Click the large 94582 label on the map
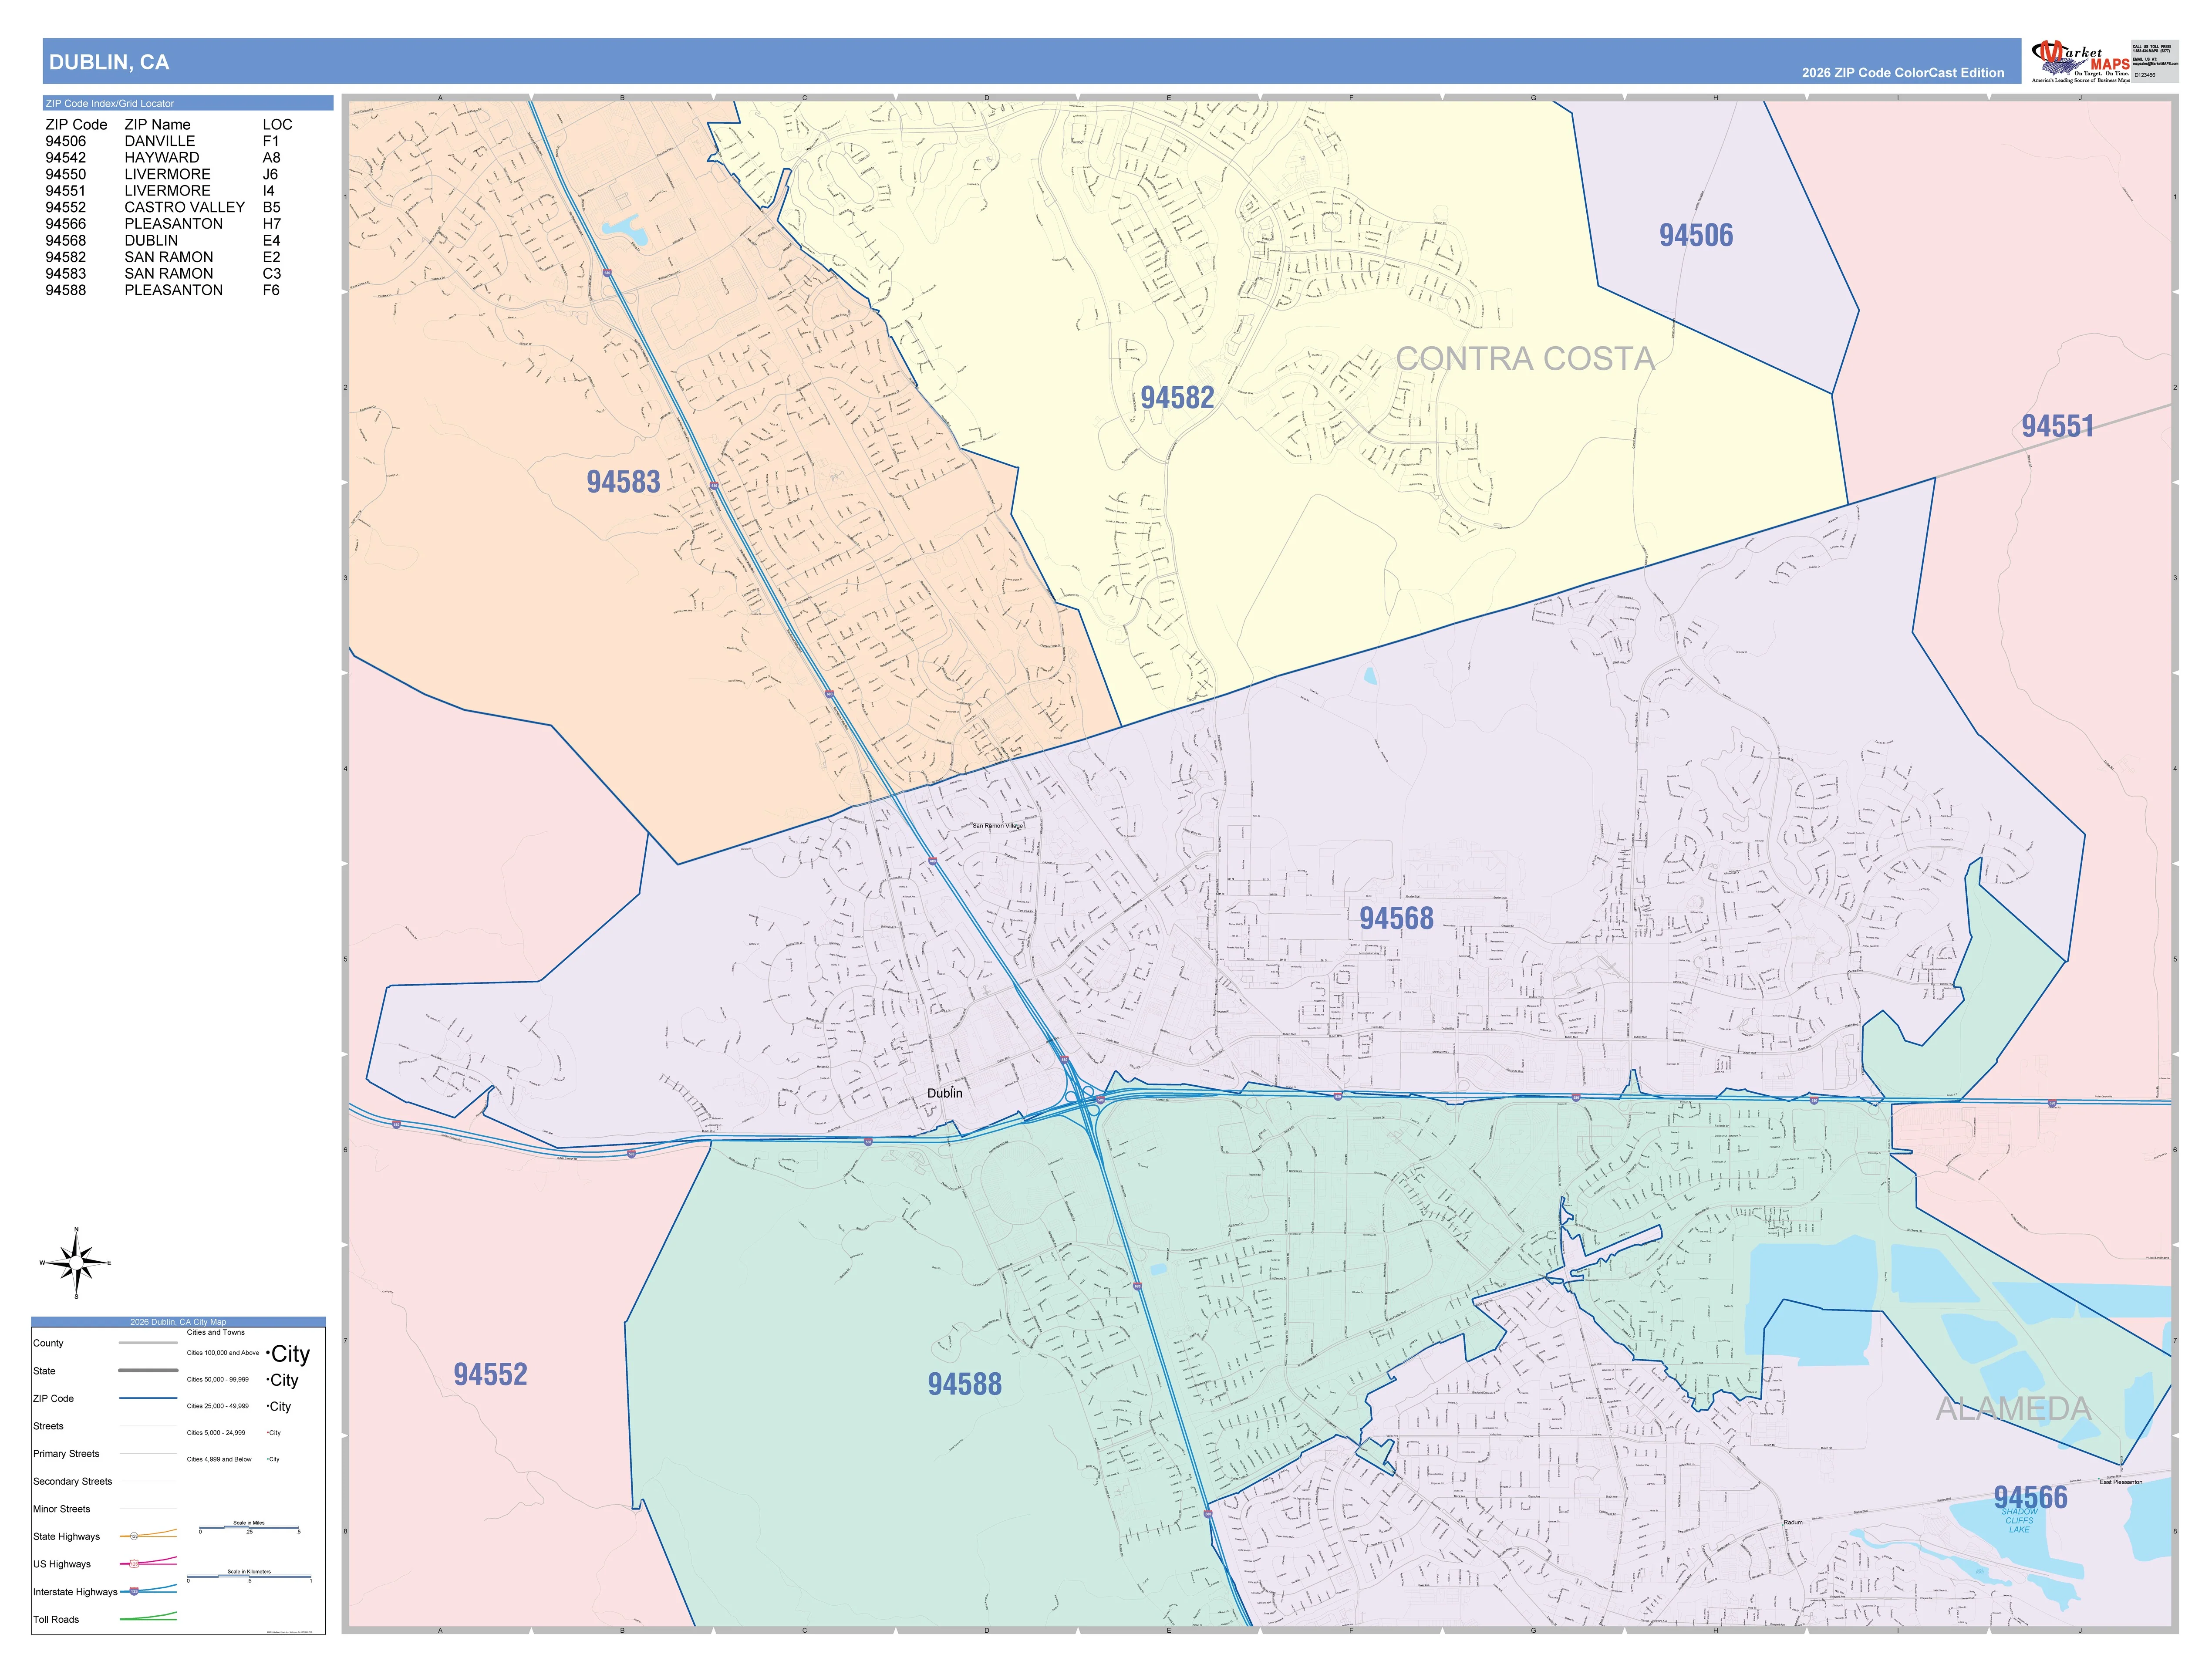The height and width of the screenshot is (1668, 2212). [x=1177, y=398]
